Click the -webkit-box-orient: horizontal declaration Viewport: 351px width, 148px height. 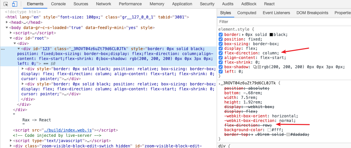(261, 116)
